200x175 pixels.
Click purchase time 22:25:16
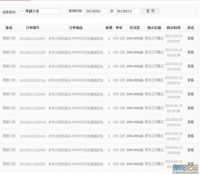tap(174, 83)
